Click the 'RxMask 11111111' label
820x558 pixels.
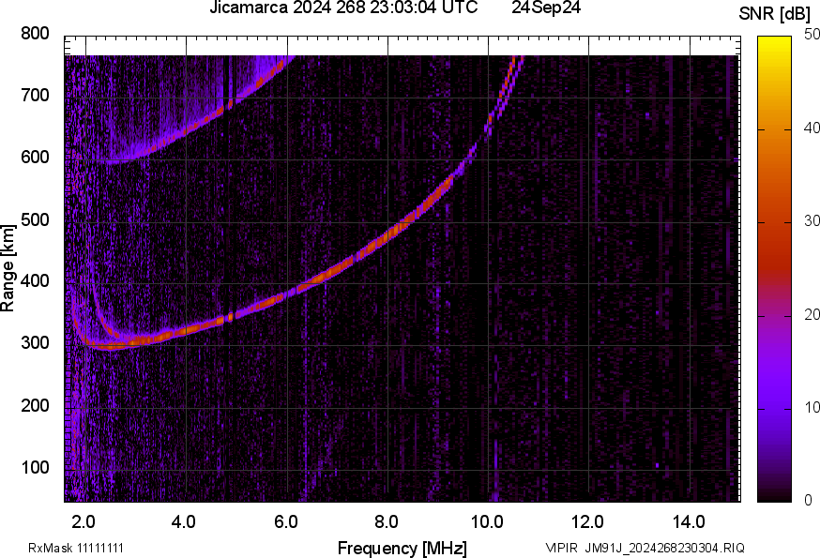76,549
